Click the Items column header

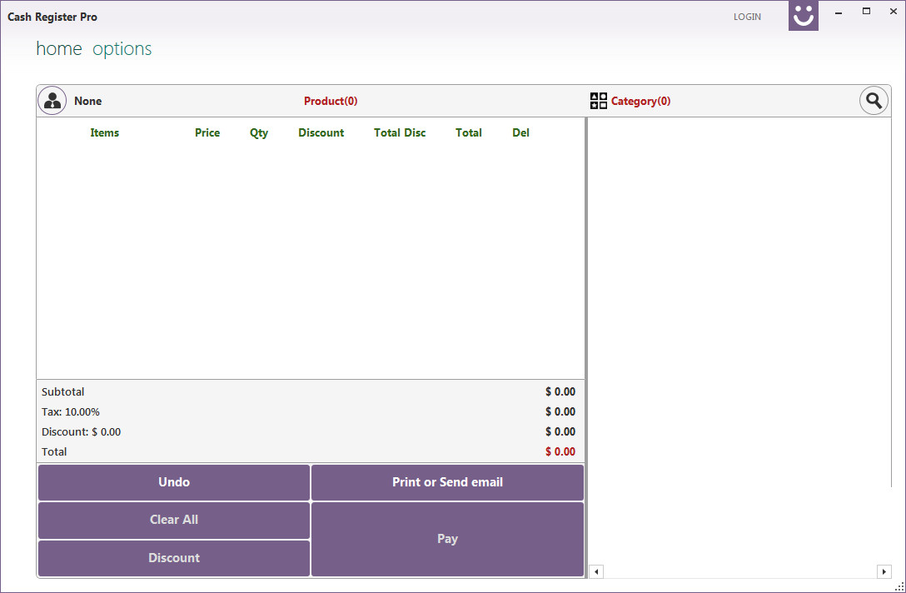(104, 132)
